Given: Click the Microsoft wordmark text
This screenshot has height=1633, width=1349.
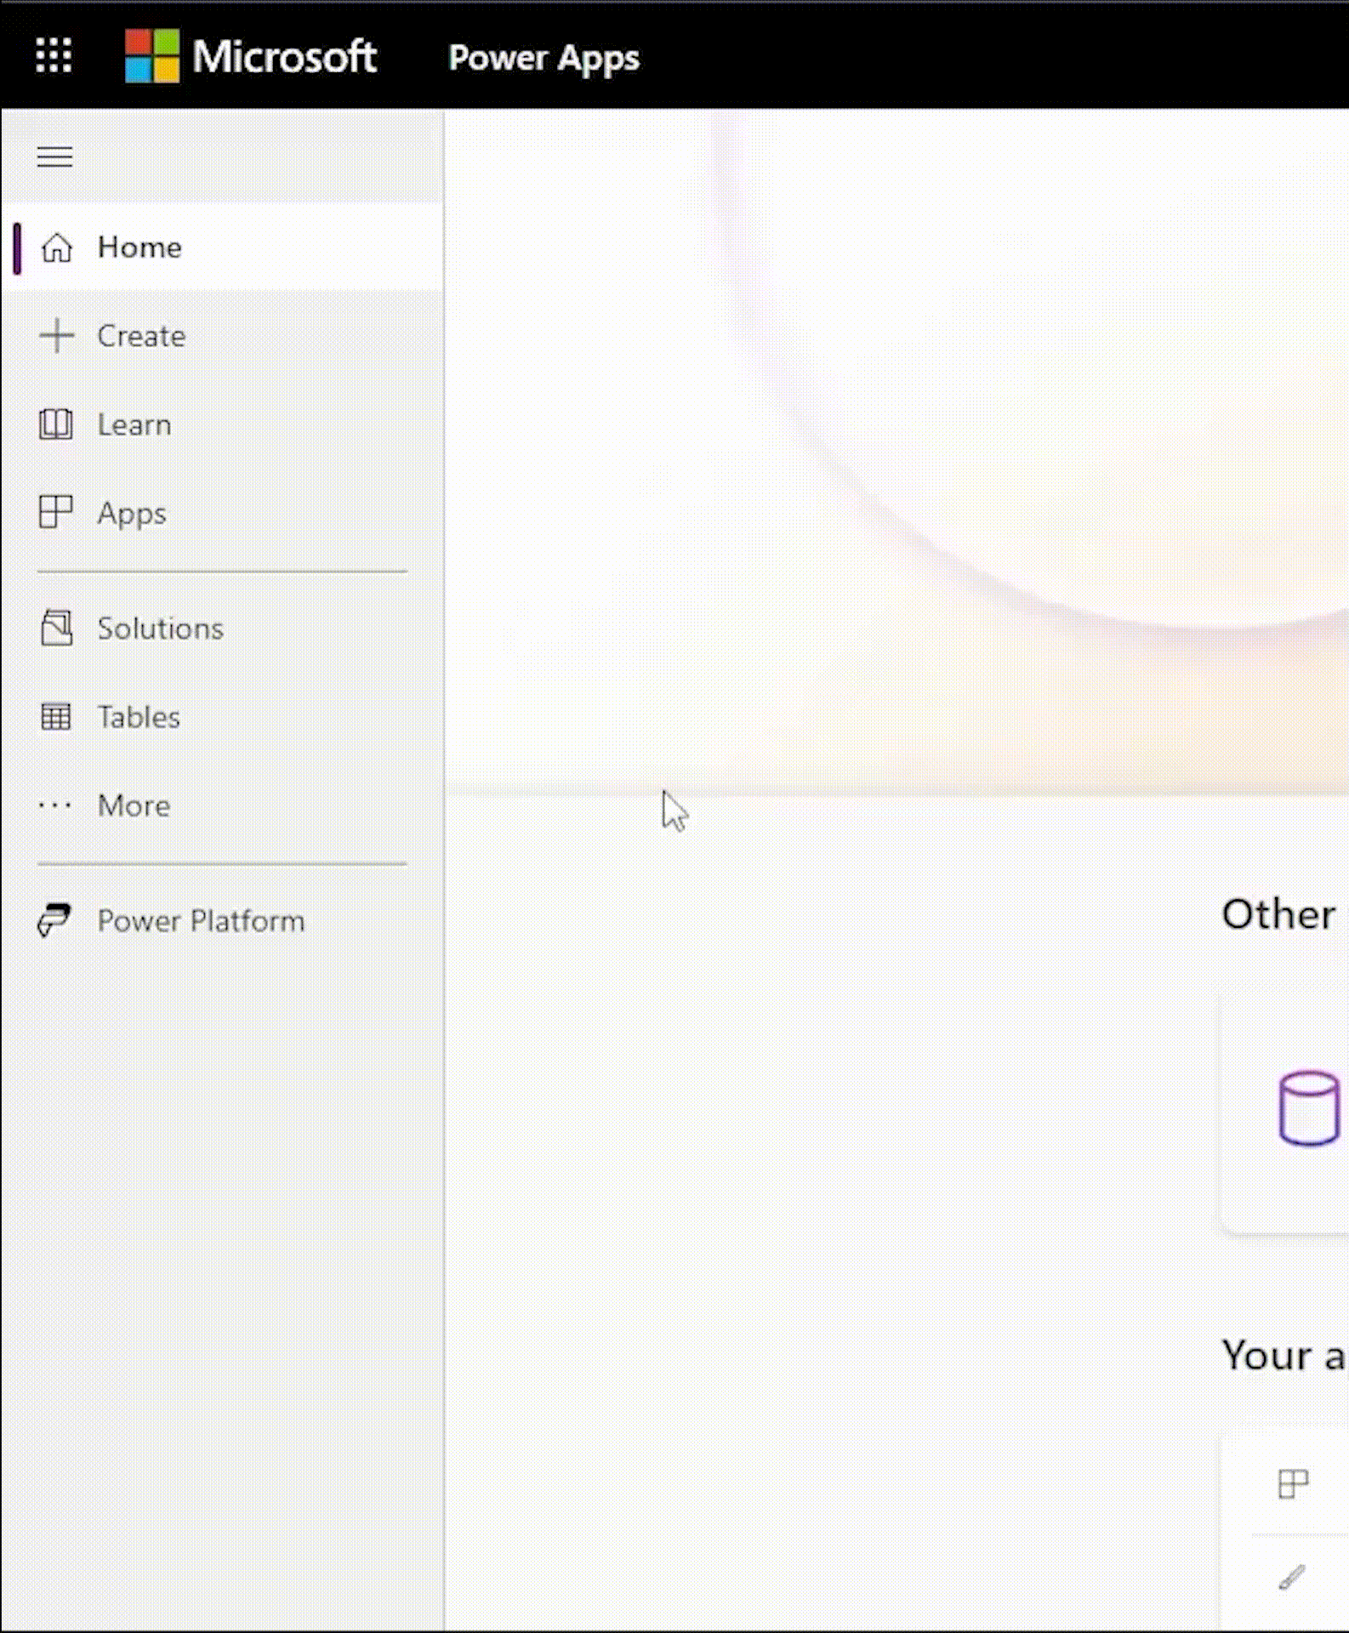Looking at the screenshot, I should pos(285,57).
